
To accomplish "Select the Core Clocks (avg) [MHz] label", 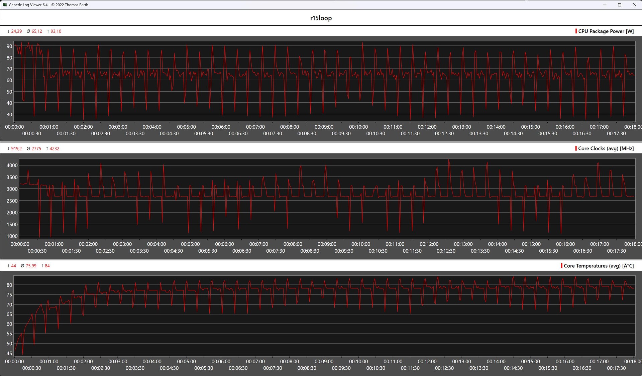I will [606, 148].
